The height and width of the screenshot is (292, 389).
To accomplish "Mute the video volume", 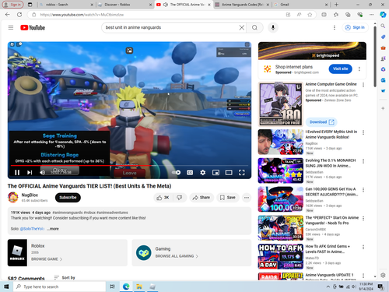I will click(42, 172).
